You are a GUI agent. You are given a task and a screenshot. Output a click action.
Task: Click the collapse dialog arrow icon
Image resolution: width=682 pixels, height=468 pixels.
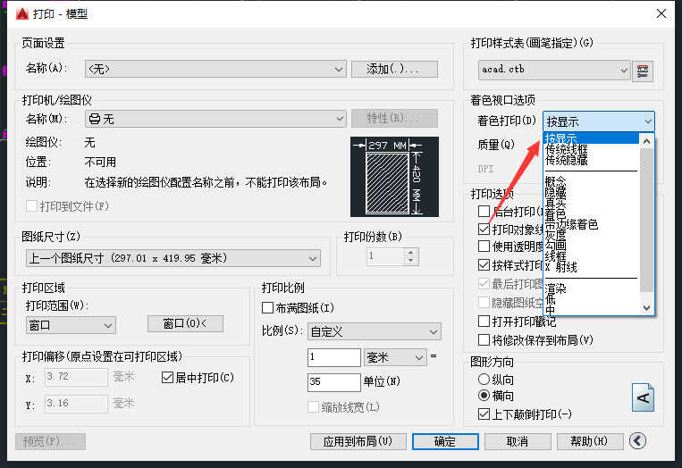tap(637, 440)
